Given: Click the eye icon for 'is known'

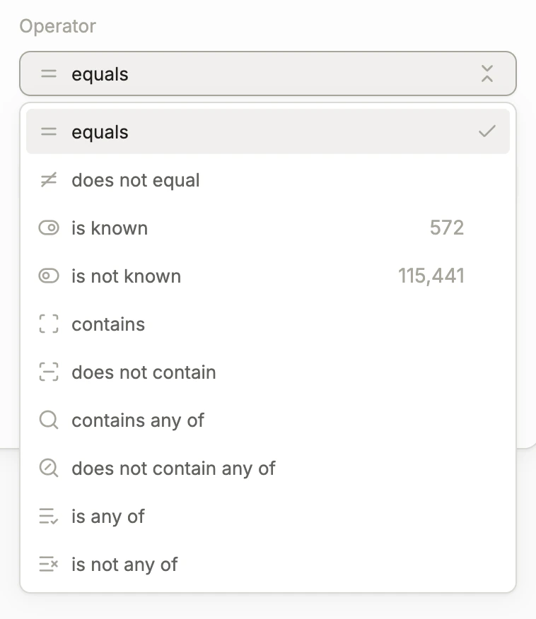Looking at the screenshot, I should [x=49, y=228].
